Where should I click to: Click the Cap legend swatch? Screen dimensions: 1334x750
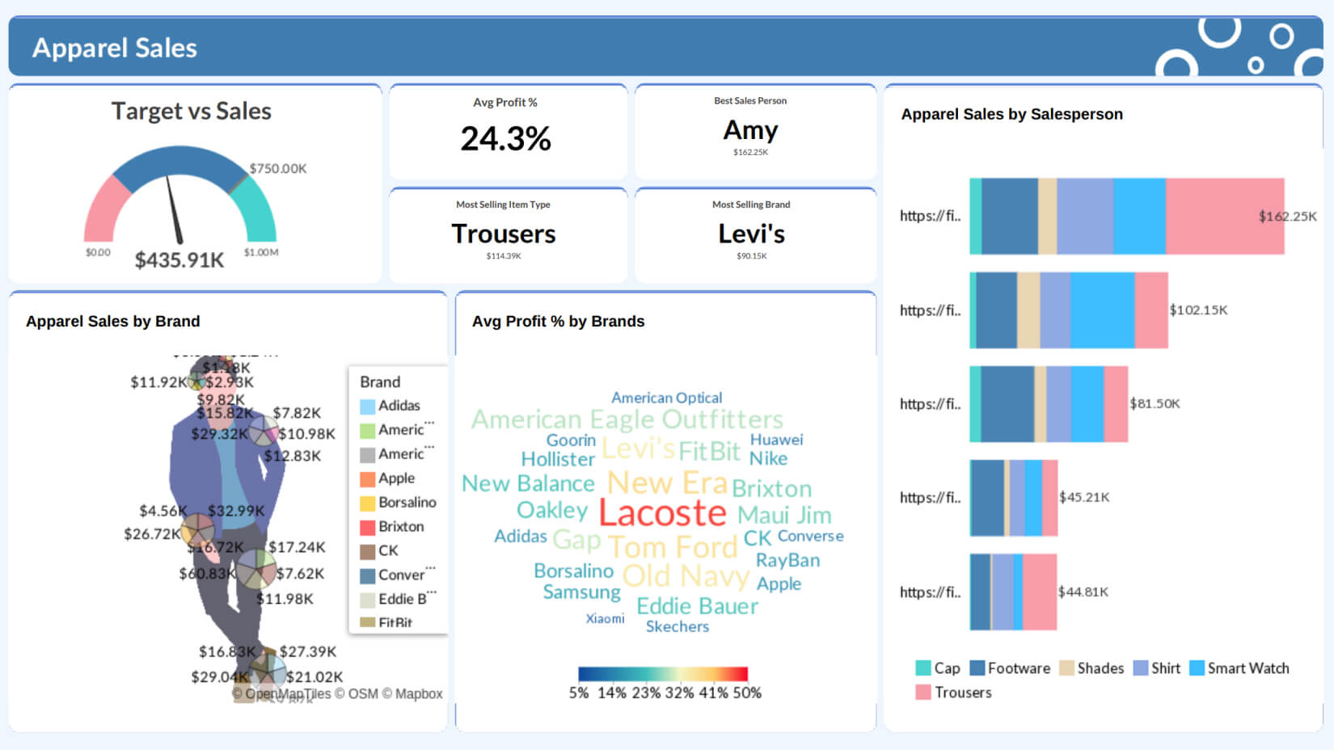coord(922,668)
